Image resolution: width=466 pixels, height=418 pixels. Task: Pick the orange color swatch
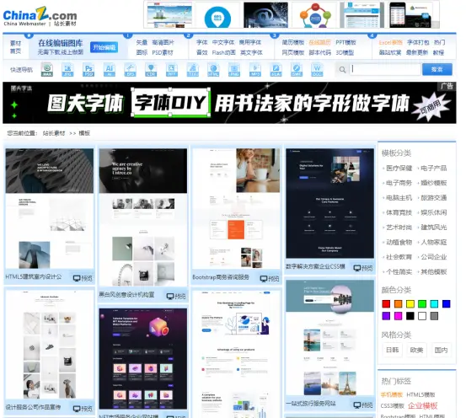pyautogui.click(x=398, y=303)
